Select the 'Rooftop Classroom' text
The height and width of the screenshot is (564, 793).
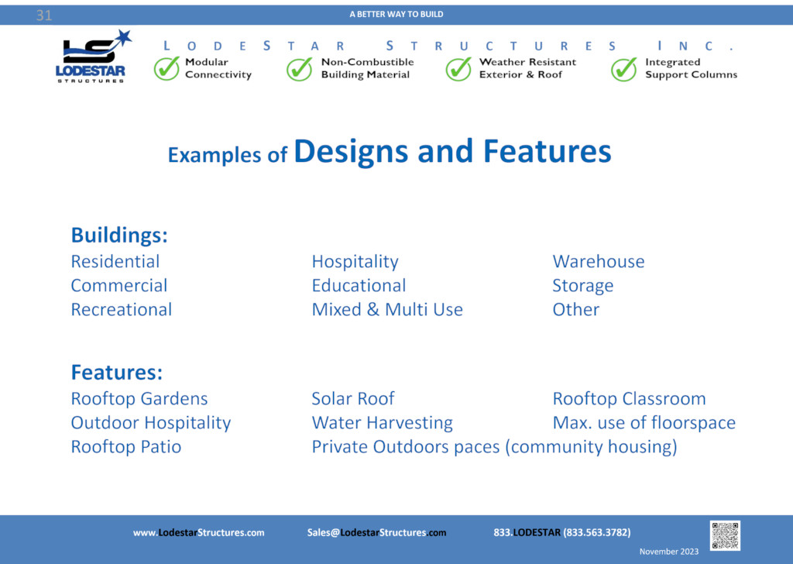pos(629,399)
